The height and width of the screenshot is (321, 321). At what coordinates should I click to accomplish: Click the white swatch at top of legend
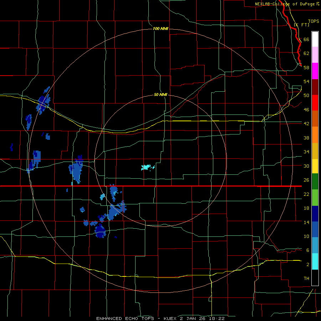315,39
